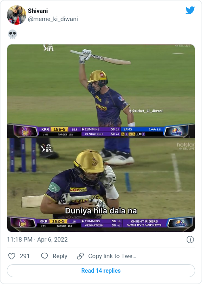Click the skull emoji in tweet

(x=13, y=34)
